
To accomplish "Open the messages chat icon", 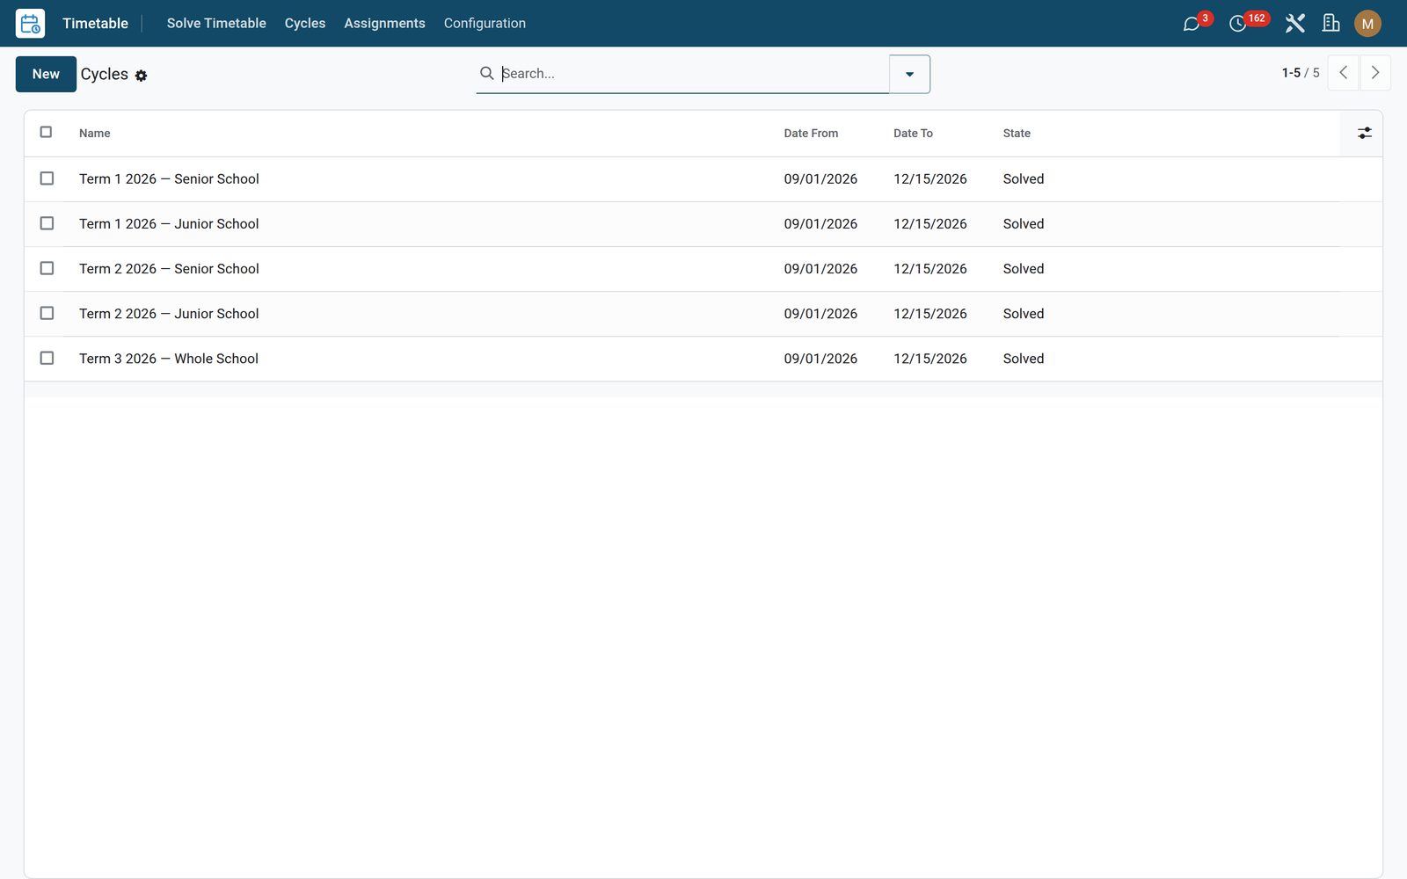I will [1192, 24].
